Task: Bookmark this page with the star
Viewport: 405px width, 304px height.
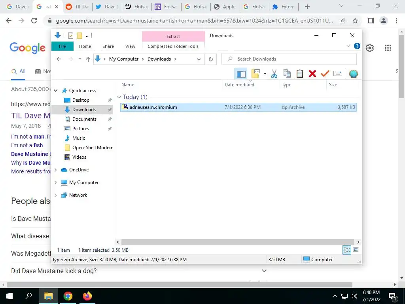Action: pyautogui.click(x=355, y=21)
